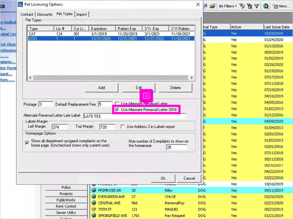Click the 01/24/2020 last issue date cell
Screen dimensions: 293x219
coord(274,40)
